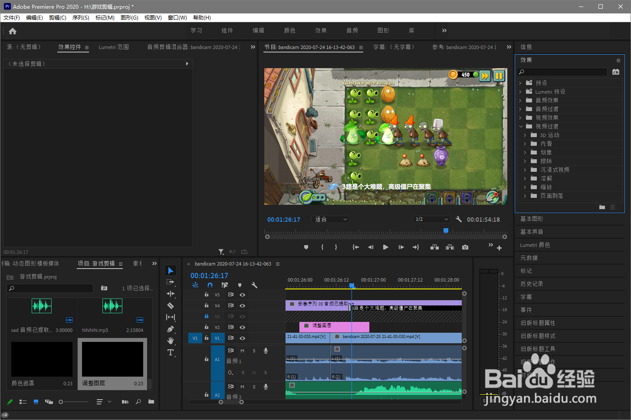Click the program monitor playhead marker
Image resolution: width=631 pixels, height=420 pixels.
tap(446, 231)
